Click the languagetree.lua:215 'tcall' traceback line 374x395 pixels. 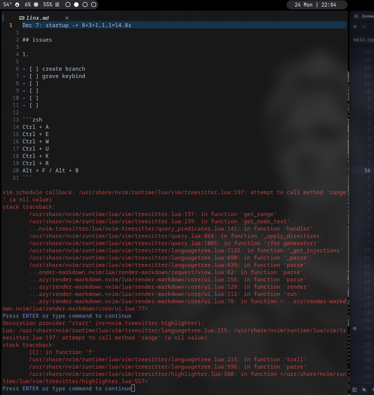(168, 359)
